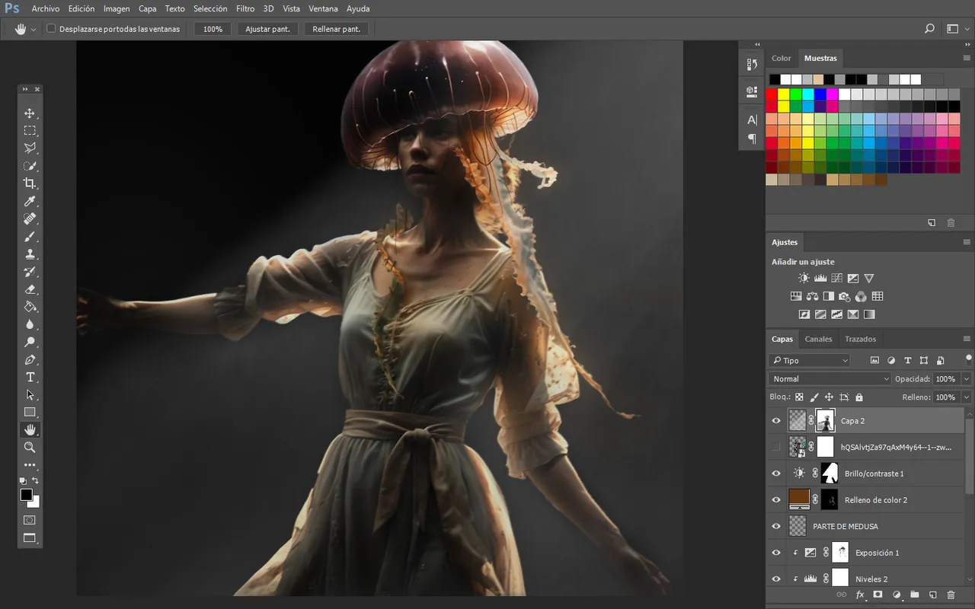Pick the pure red swatch in Muestras

(x=772, y=94)
